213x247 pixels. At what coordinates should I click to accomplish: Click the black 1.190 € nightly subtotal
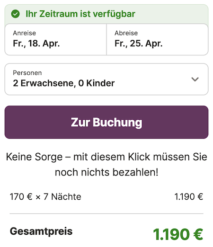[x=189, y=197]
